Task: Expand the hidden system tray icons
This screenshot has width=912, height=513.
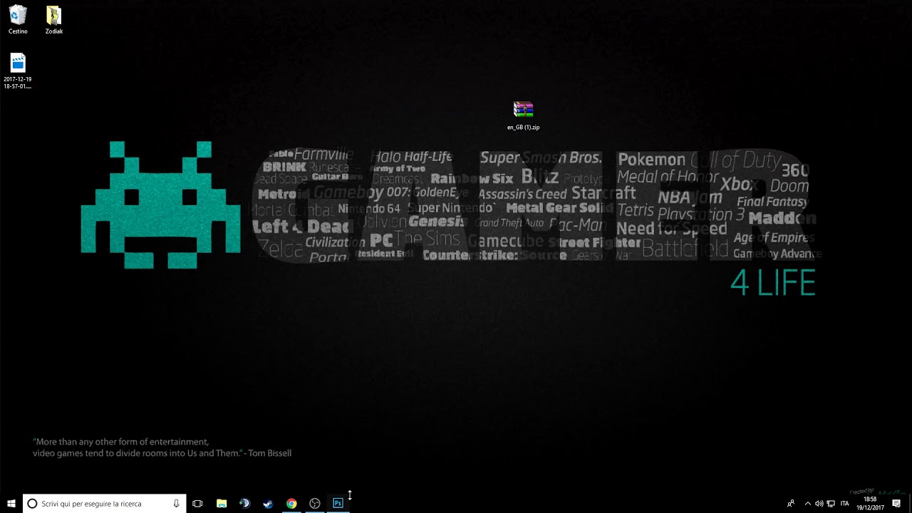Action: pos(807,504)
